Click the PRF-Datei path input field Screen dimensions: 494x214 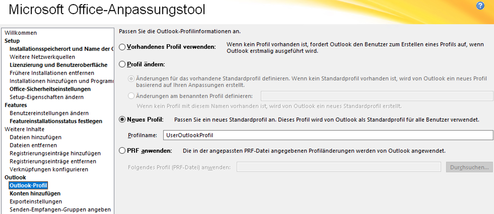[339, 167]
